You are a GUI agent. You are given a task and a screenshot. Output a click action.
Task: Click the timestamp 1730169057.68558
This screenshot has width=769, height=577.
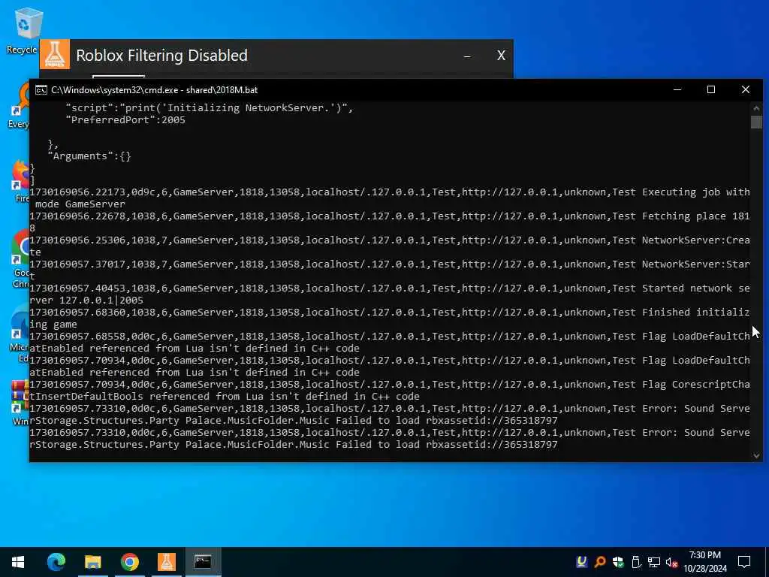click(77, 336)
